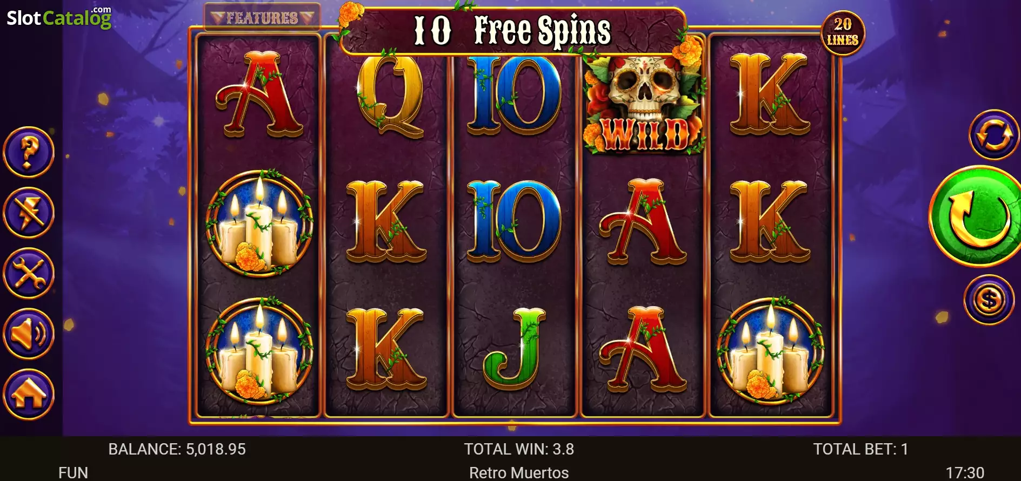This screenshot has height=481, width=1021.
Task: Expand the FEATURES dropdown
Action: 262,18
